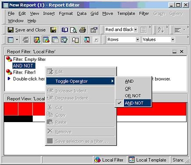This screenshot has height=165, width=191.
Task: Open print preview with magnifier page icon
Action: point(74,30)
